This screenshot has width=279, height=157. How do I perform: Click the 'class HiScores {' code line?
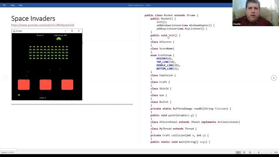point(163,42)
